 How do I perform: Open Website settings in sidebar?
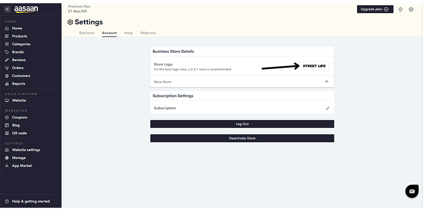(22, 150)
